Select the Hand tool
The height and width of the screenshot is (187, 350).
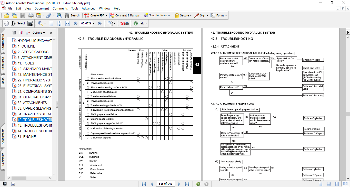coord(6,23)
